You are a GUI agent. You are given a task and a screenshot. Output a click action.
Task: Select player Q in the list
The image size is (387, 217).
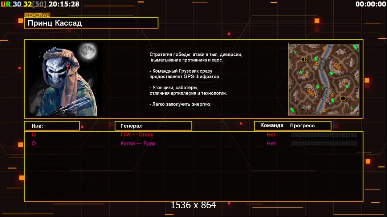click(34, 135)
